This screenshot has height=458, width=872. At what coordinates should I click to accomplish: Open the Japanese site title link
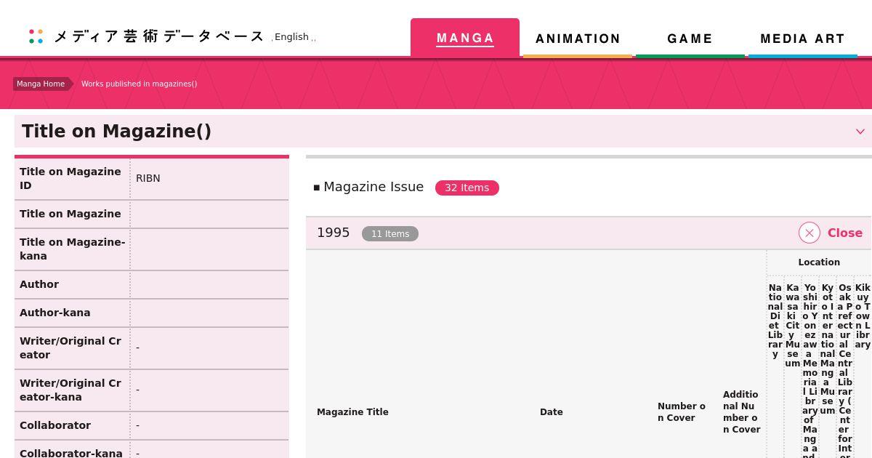[159, 36]
